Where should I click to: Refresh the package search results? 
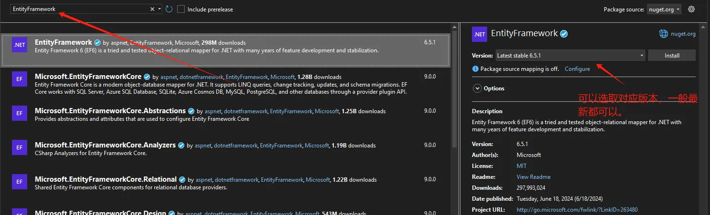tap(169, 9)
